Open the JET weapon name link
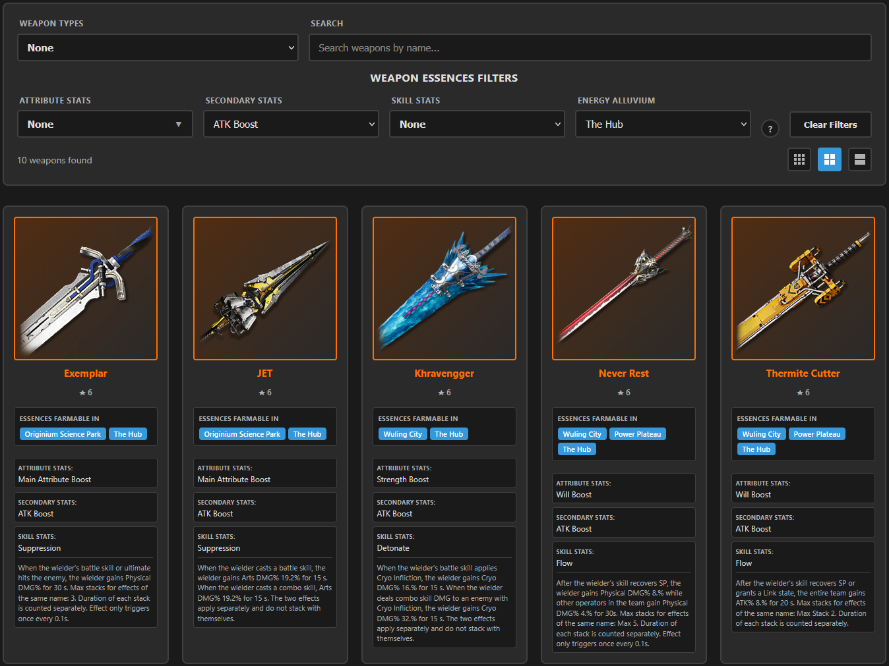The height and width of the screenshot is (666, 889). click(265, 374)
